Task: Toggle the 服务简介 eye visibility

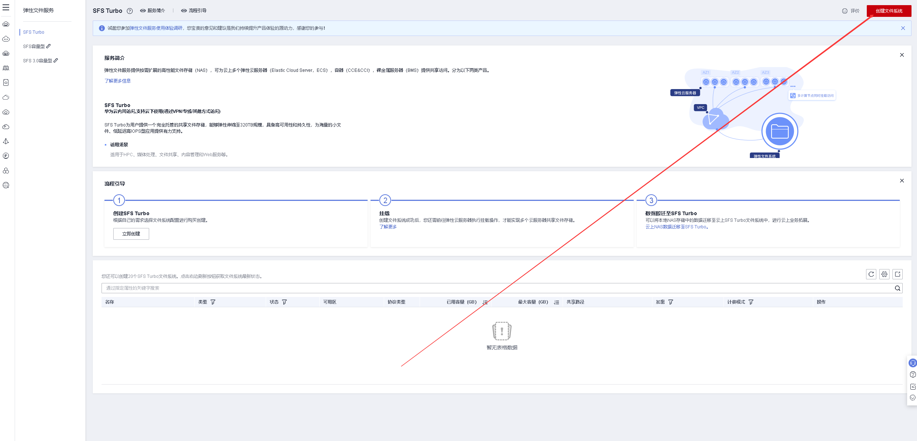Action: click(143, 11)
